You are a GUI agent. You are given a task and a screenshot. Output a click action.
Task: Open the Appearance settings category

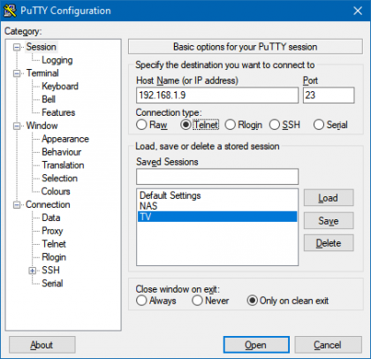[x=65, y=139]
